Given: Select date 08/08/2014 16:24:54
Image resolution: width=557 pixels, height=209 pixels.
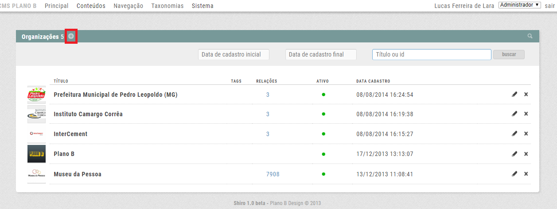Looking at the screenshot, I should click(x=385, y=95).
